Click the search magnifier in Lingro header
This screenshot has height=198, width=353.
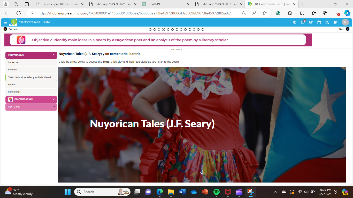point(327,22)
